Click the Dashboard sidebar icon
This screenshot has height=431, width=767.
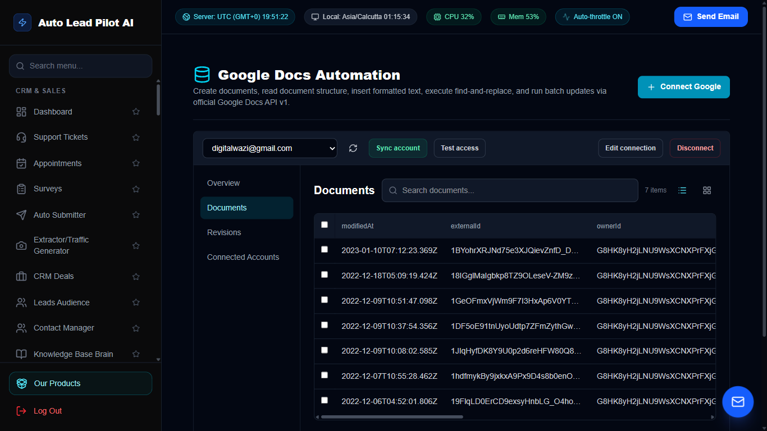pos(21,112)
